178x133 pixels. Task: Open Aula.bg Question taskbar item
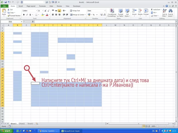pyautogui.click(x=48, y=131)
